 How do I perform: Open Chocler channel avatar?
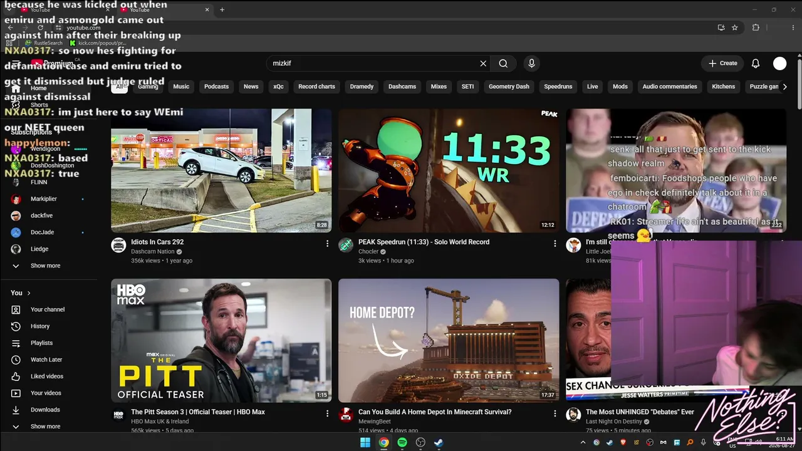[x=346, y=246]
